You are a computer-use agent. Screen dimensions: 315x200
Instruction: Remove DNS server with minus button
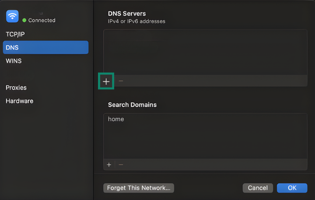(121, 81)
